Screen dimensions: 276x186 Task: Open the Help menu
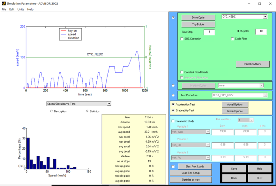30,9
